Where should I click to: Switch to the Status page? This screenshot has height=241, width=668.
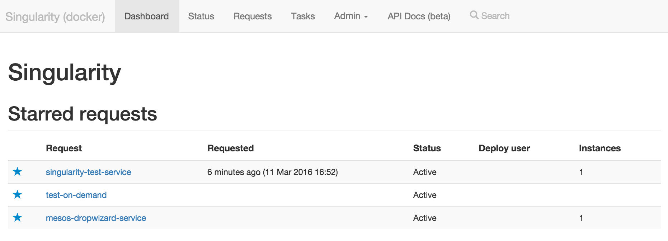(201, 16)
